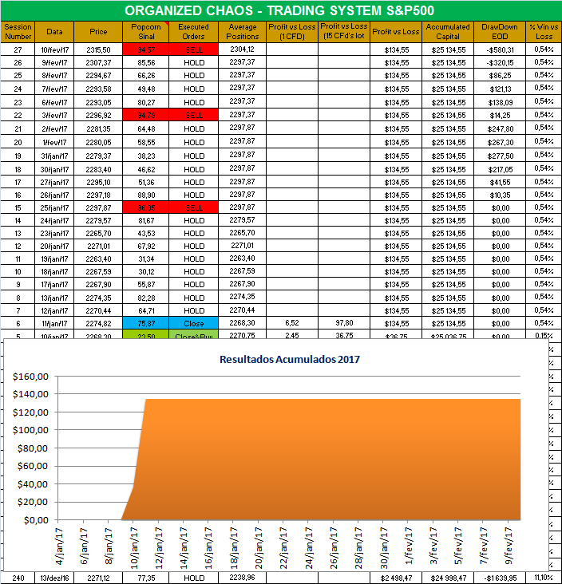This screenshot has height=584, width=562.
Task: Select price cell '2274,82'
Action: point(98,323)
